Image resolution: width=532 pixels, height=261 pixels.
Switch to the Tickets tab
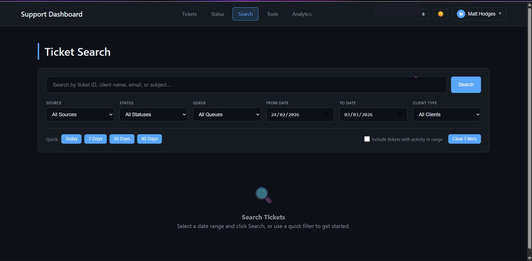[x=189, y=14]
